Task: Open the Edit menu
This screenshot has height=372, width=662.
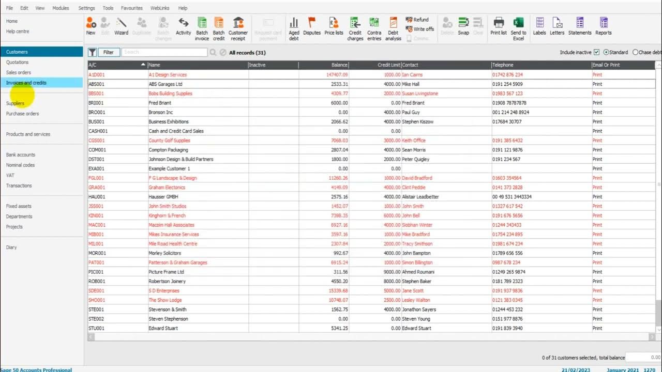Action: (x=24, y=8)
